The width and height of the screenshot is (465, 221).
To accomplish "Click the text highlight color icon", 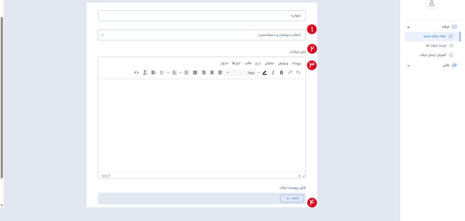I will (x=264, y=72).
